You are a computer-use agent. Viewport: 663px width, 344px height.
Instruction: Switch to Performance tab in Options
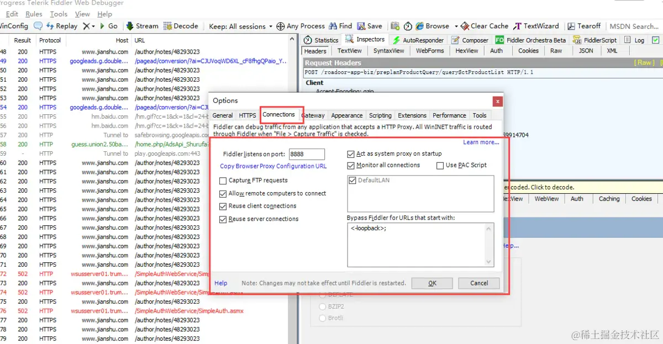tap(449, 115)
